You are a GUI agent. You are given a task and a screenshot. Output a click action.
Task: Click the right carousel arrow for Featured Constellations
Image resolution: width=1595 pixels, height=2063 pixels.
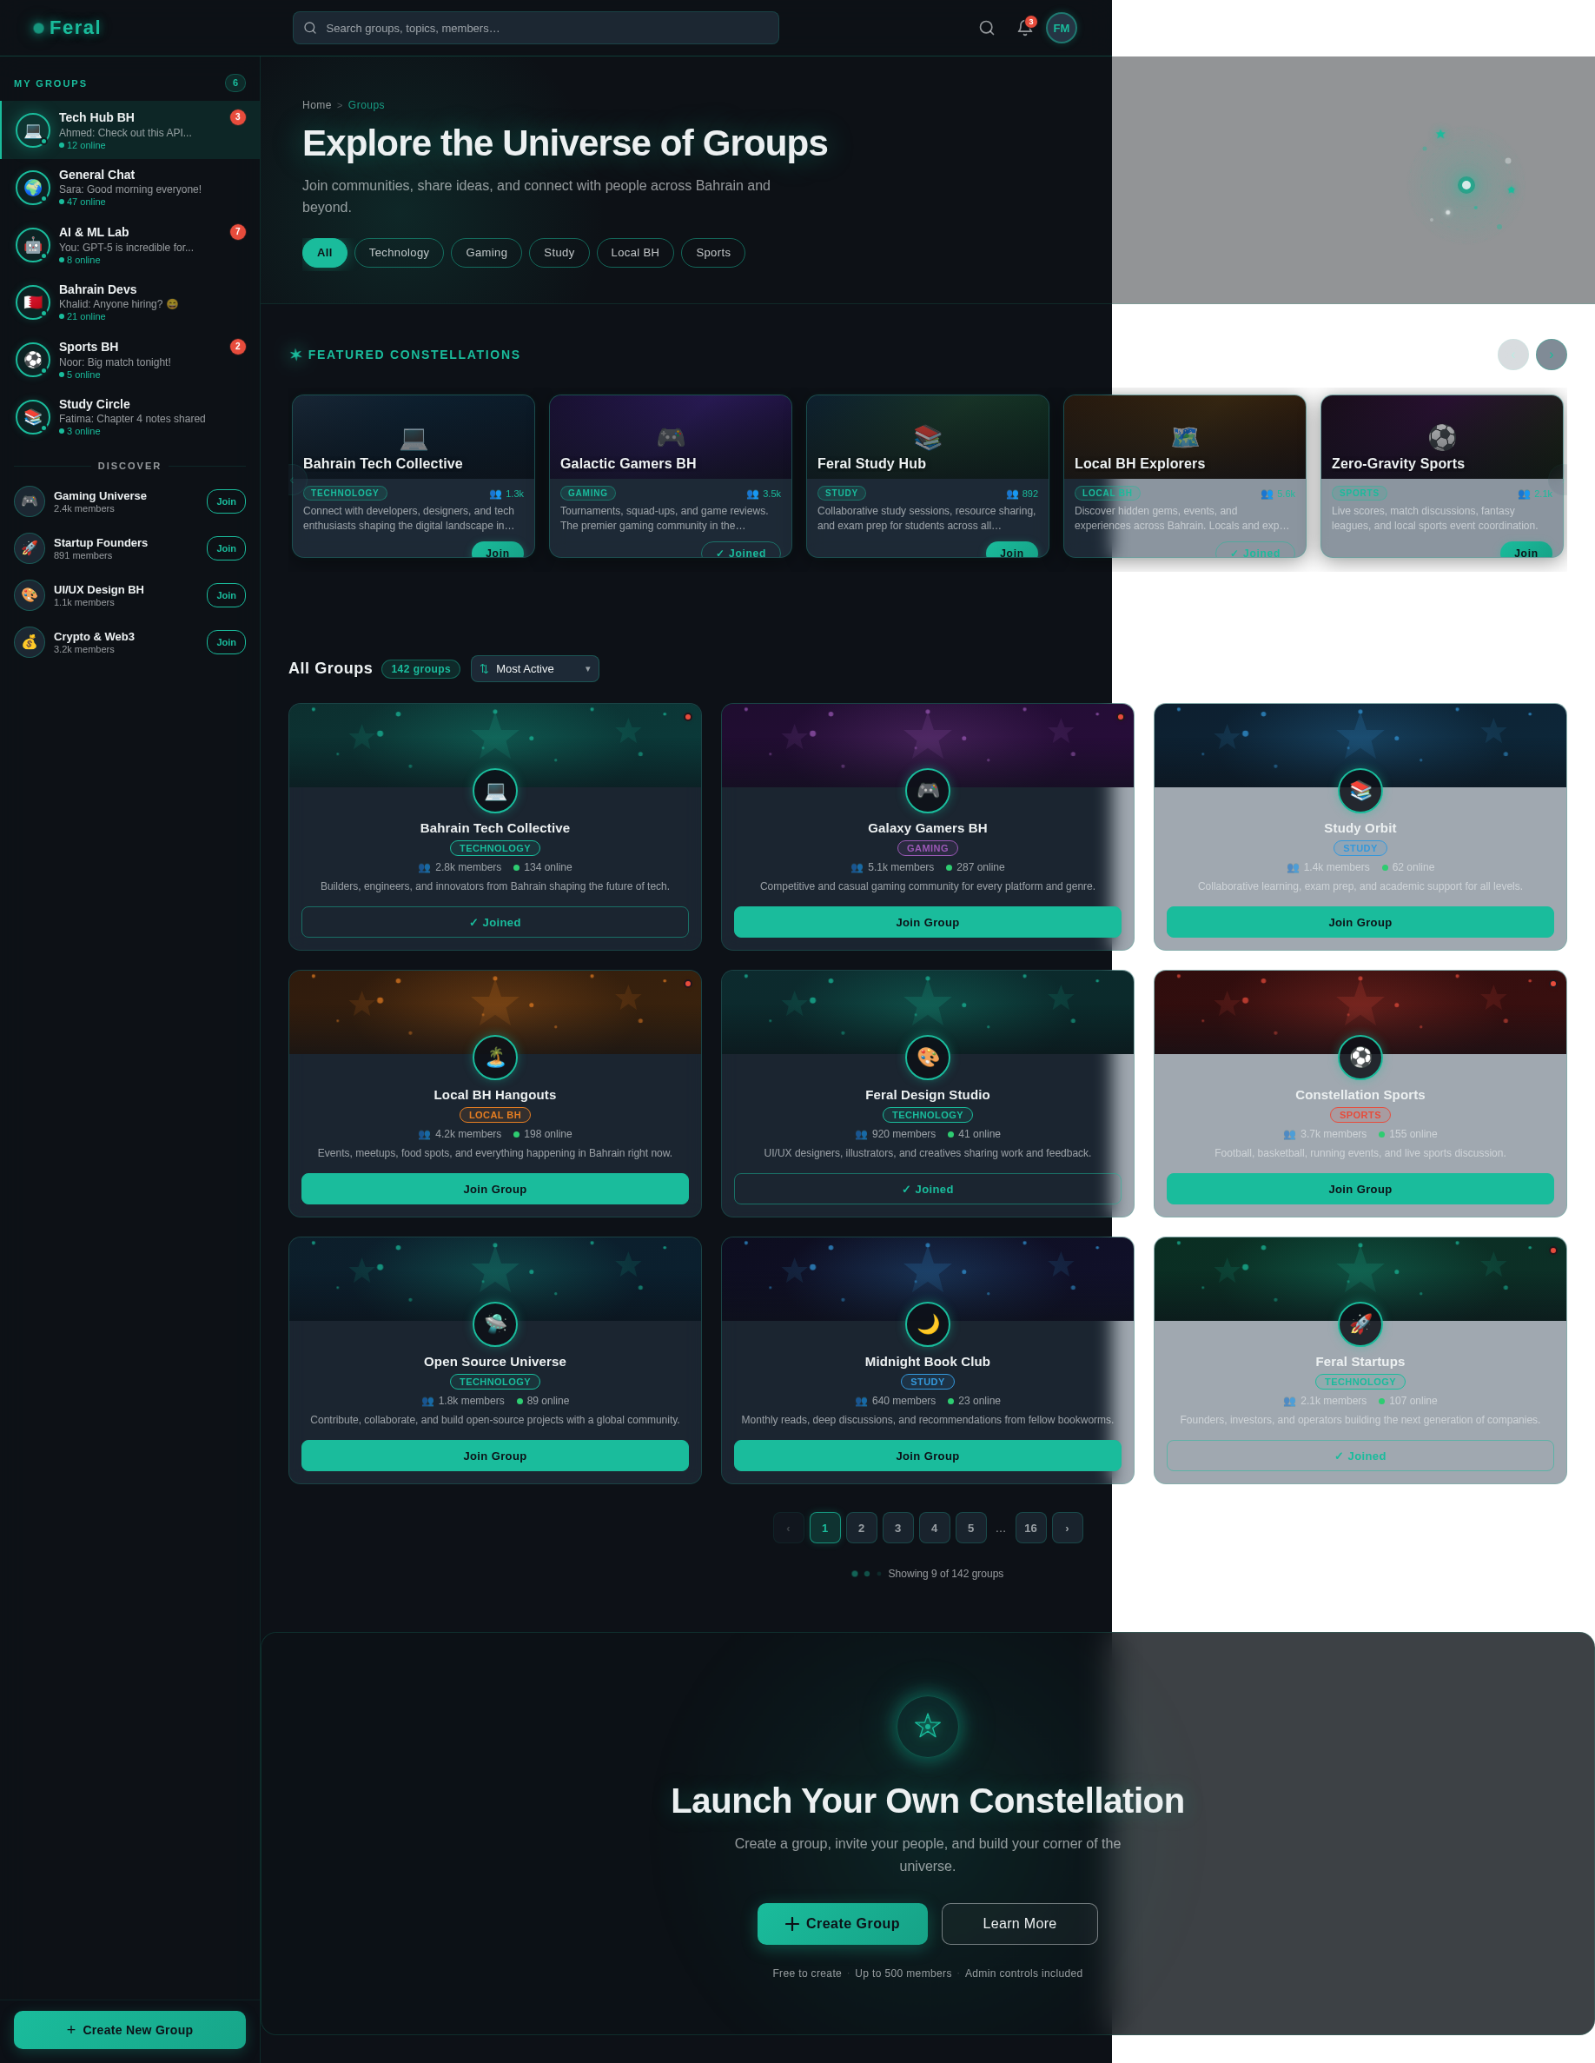tap(1551, 355)
